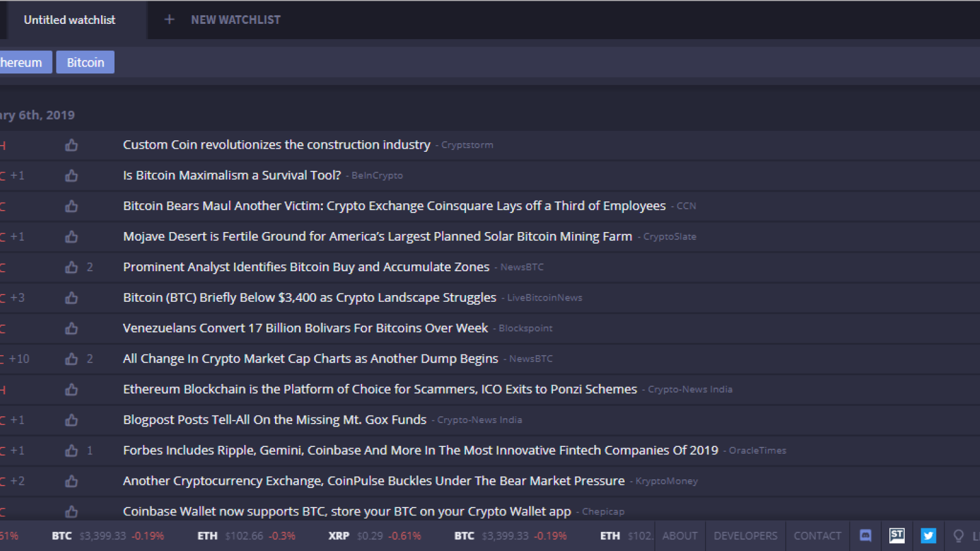
Task: Open Forbes Includes Ripple, Gemini, Coinbase headline
Action: tap(421, 451)
